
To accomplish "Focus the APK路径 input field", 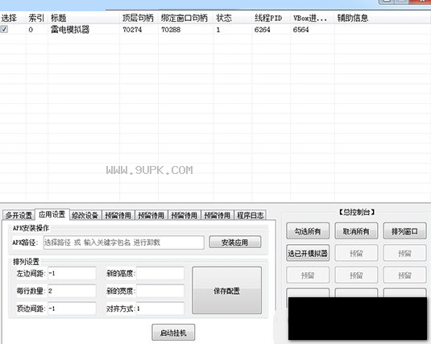I will coord(124,242).
